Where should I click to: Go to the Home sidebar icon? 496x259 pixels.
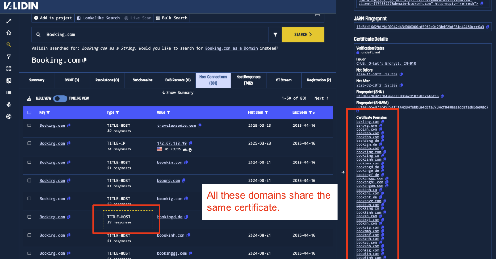(8, 33)
